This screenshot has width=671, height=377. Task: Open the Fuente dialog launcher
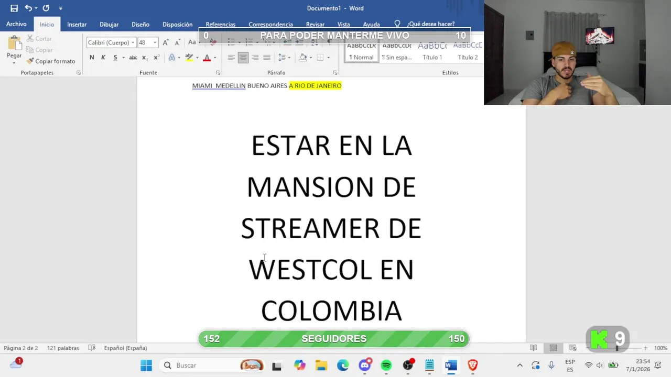pos(218,73)
